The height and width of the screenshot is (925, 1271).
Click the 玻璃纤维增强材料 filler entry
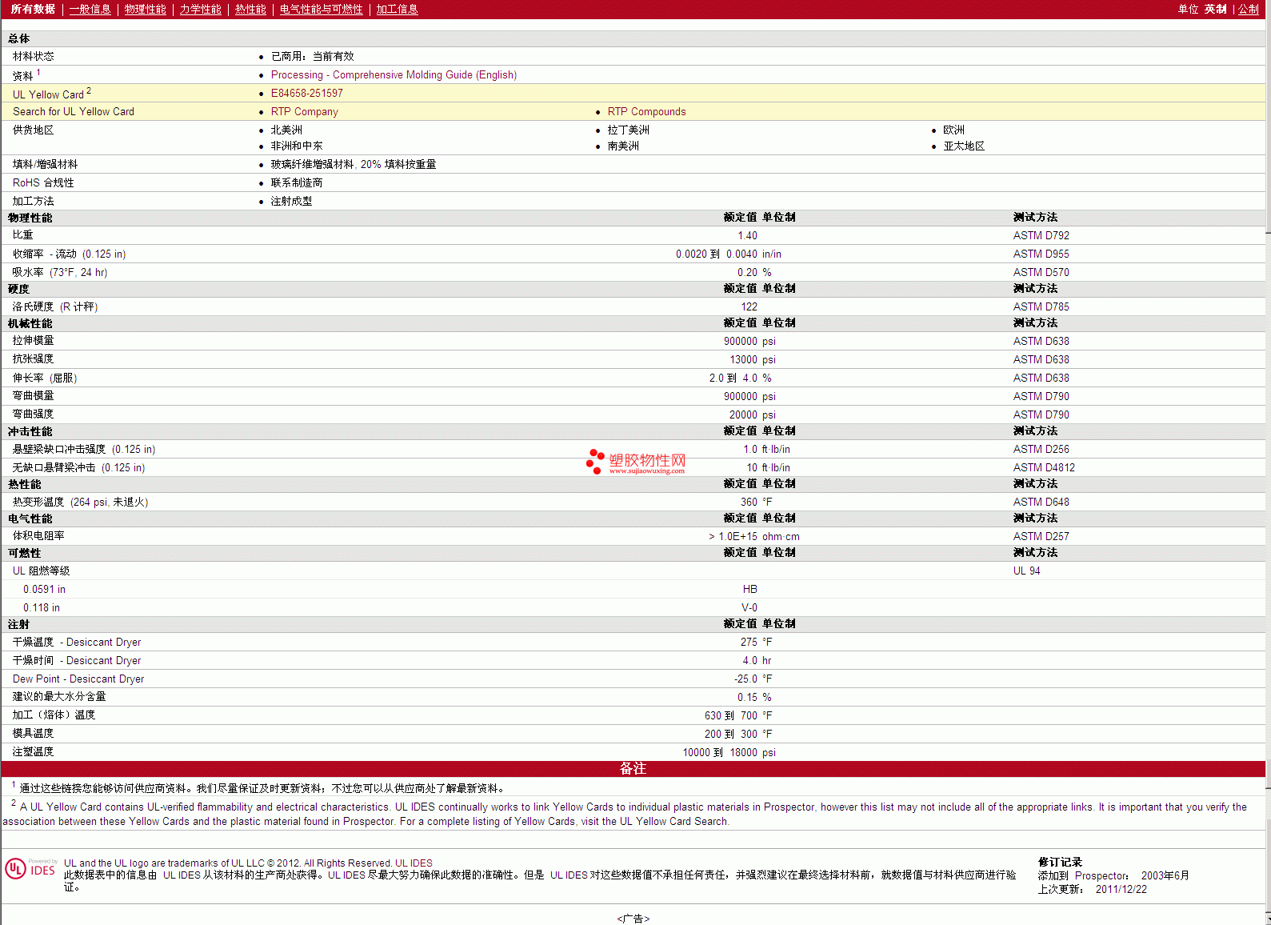[353, 164]
